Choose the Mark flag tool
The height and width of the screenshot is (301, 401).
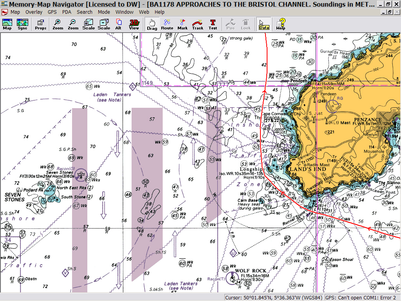point(182,24)
